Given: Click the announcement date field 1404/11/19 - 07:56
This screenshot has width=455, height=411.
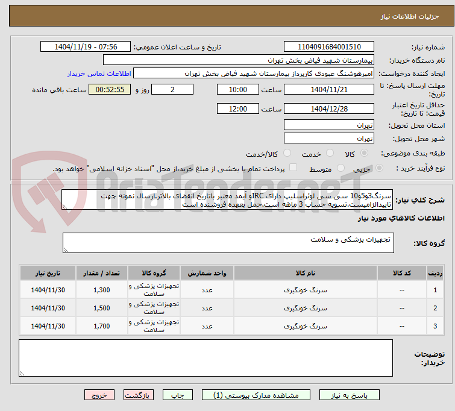Looking at the screenshot, I should click(x=86, y=47).
